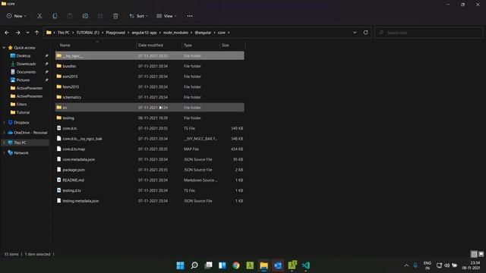Click the microphone icon in tray
The height and width of the screenshot is (273, 486).
(415, 265)
